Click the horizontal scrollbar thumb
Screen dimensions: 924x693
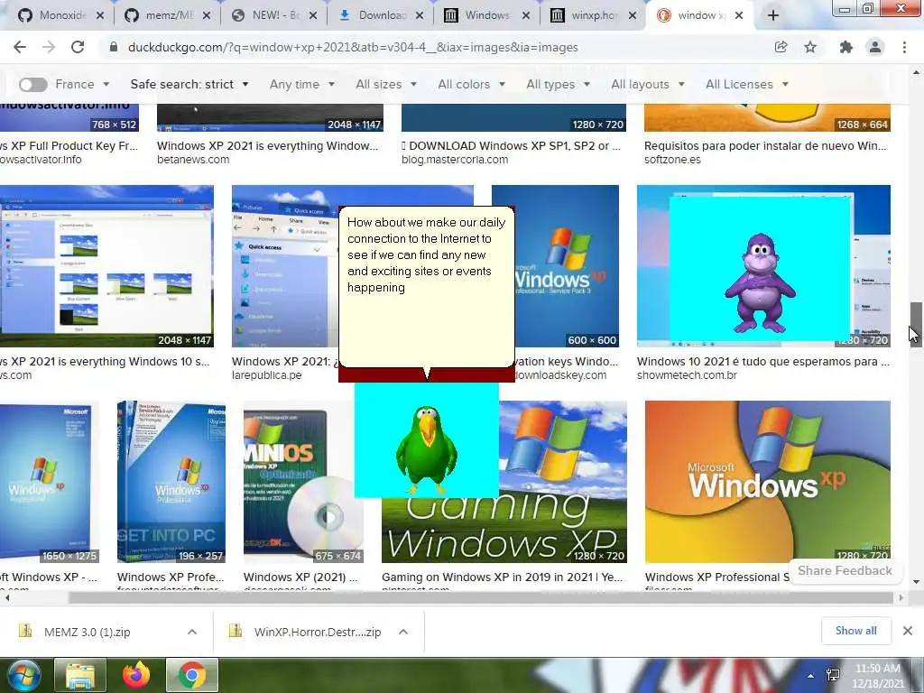coord(480,598)
